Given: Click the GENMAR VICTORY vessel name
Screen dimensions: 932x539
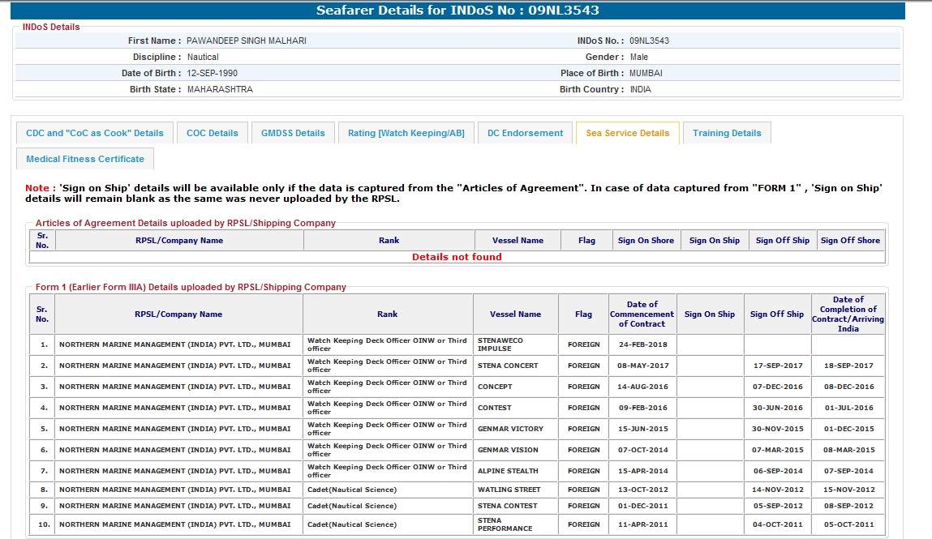Looking at the screenshot, I should point(510,429).
